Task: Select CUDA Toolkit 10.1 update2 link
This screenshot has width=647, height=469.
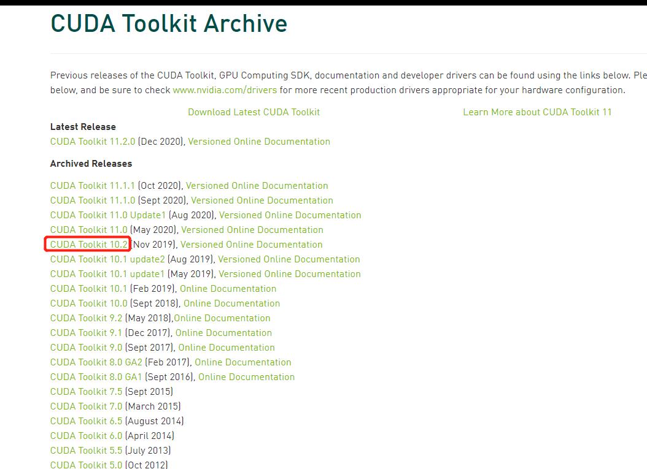Action: (x=107, y=260)
